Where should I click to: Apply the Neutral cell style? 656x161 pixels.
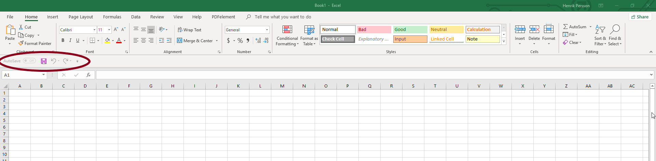[447, 30]
